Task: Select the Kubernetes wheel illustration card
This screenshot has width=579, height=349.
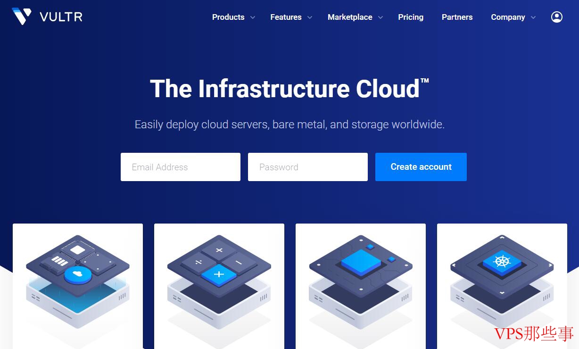Action: [502, 286]
